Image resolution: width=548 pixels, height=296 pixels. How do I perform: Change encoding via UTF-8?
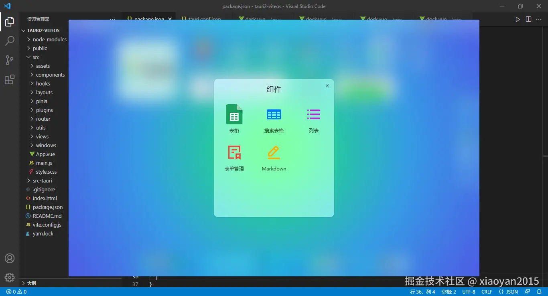[x=469, y=292]
